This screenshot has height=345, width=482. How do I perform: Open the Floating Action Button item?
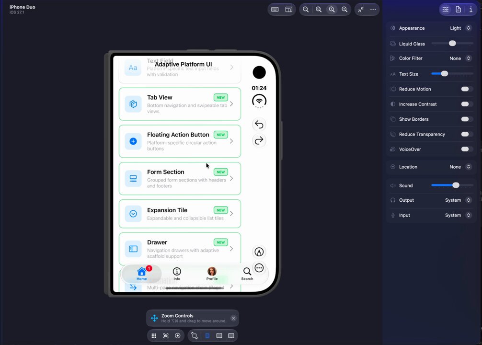click(x=180, y=141)
